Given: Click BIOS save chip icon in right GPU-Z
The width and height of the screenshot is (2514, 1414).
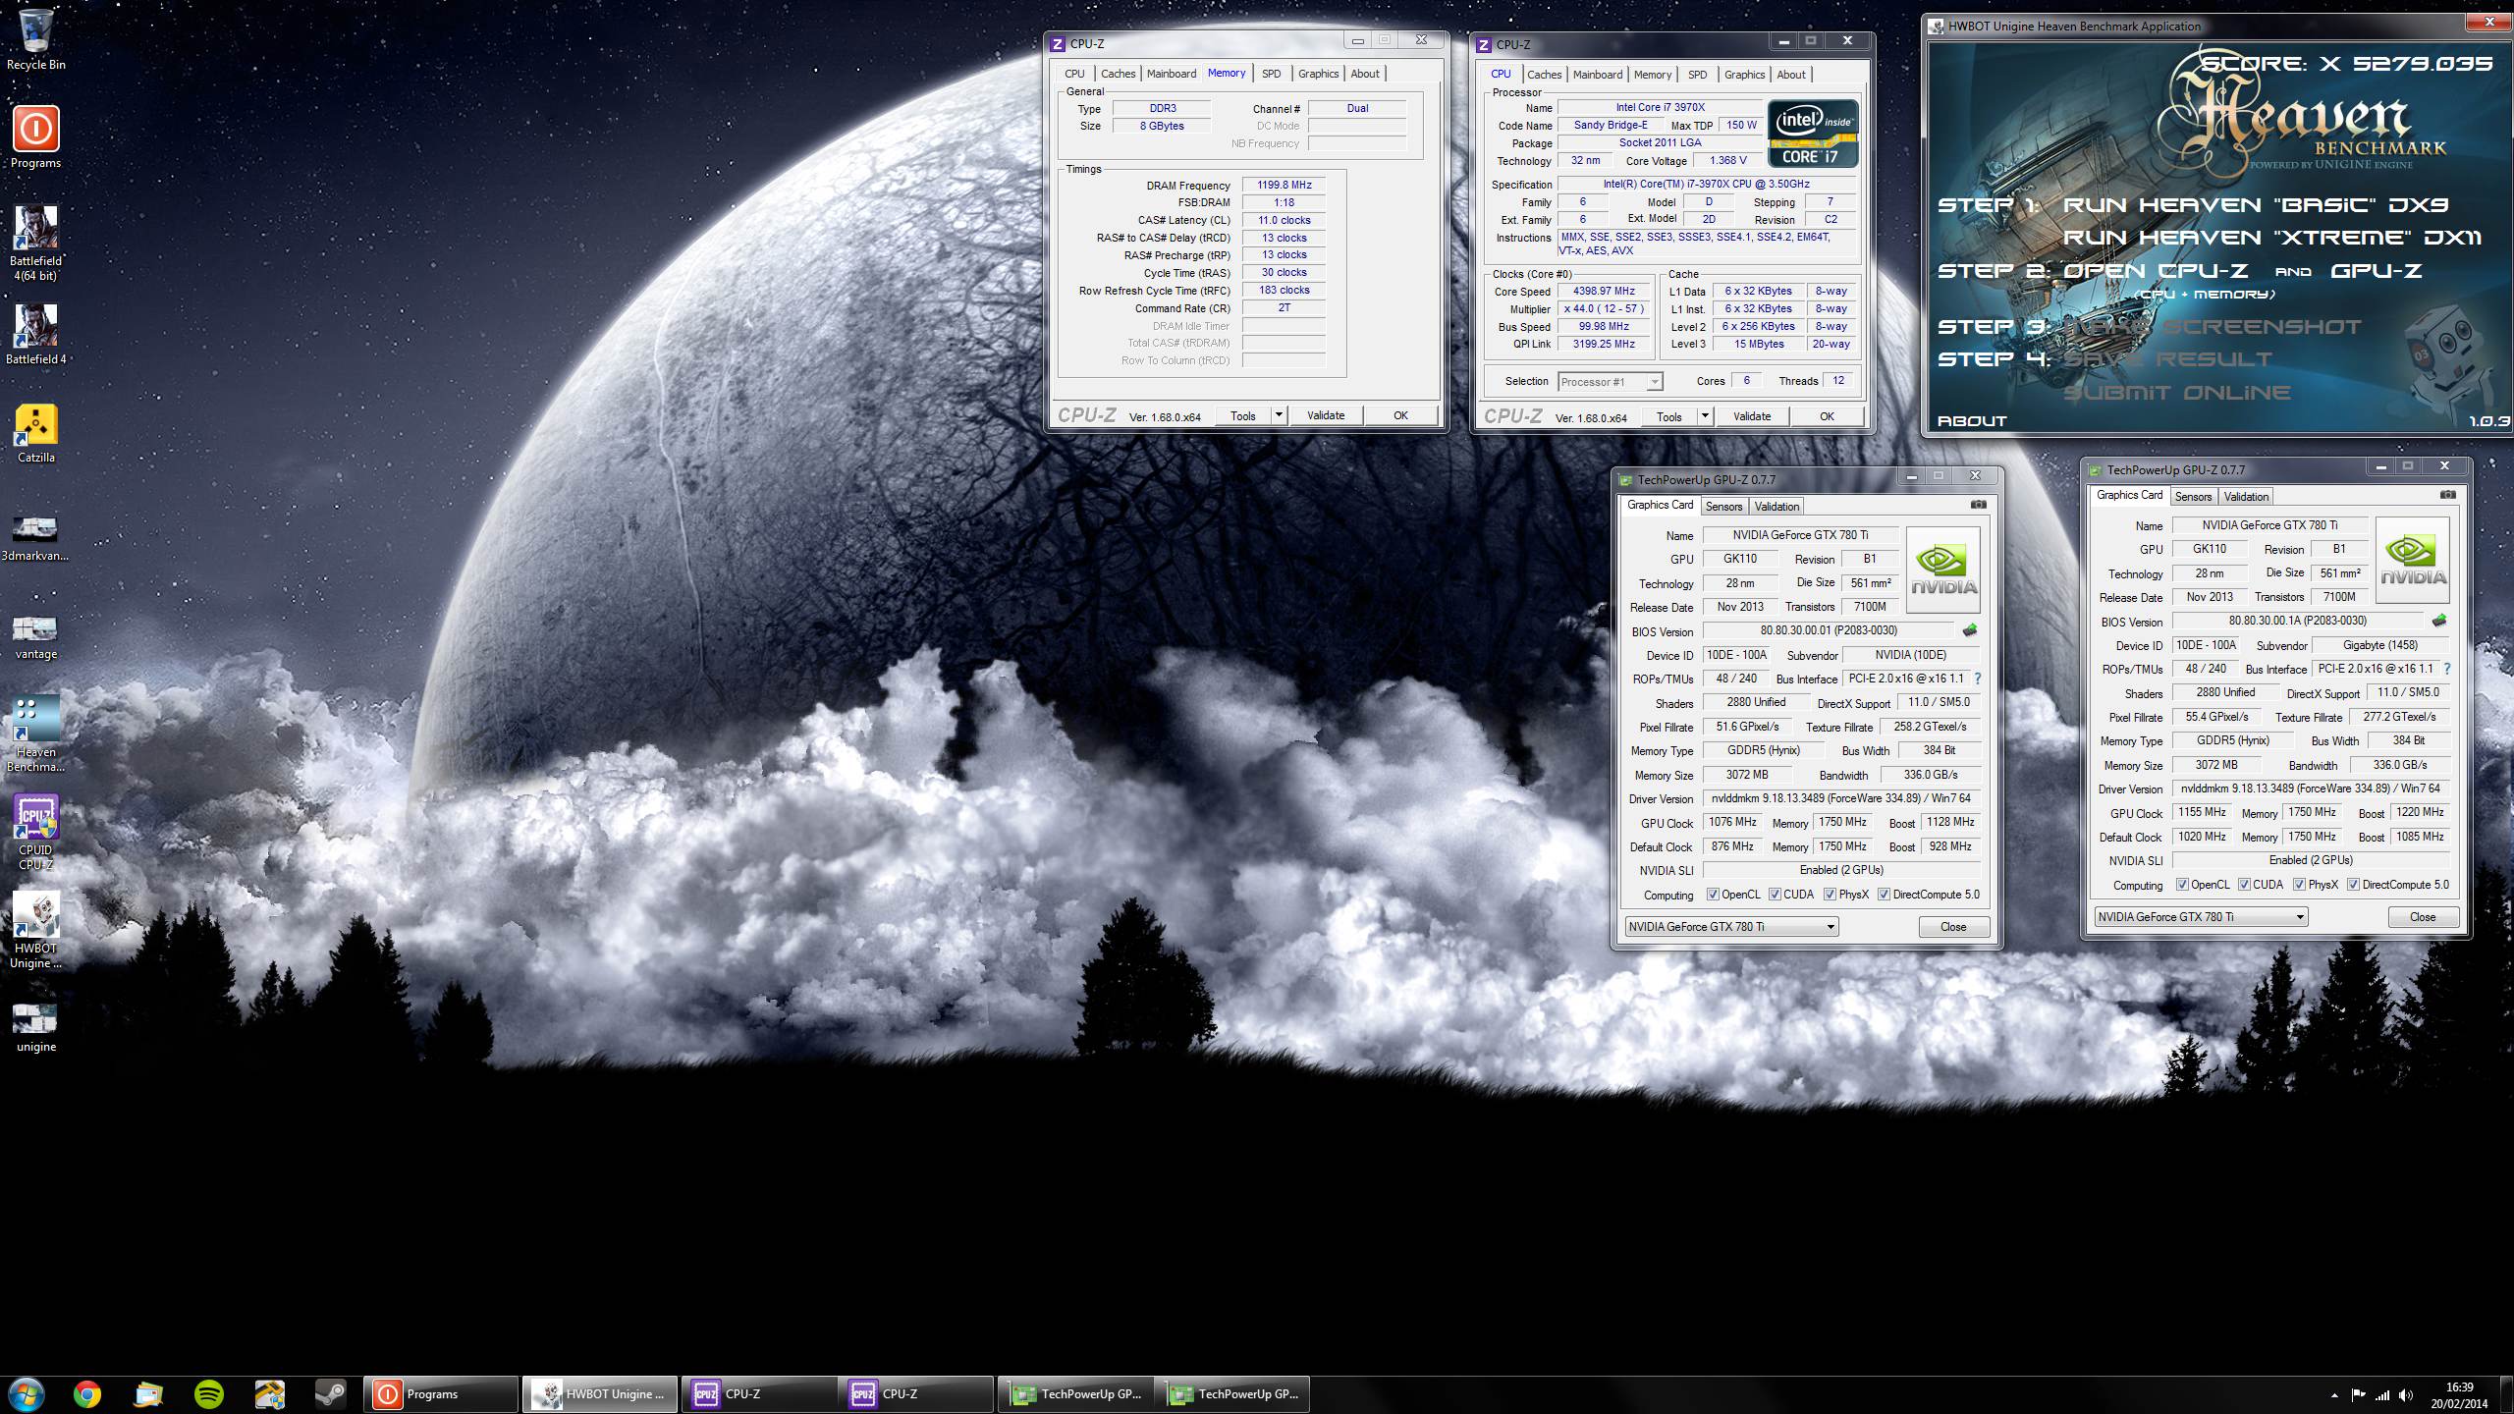Looking at the screenshot, I should 2438,621.
